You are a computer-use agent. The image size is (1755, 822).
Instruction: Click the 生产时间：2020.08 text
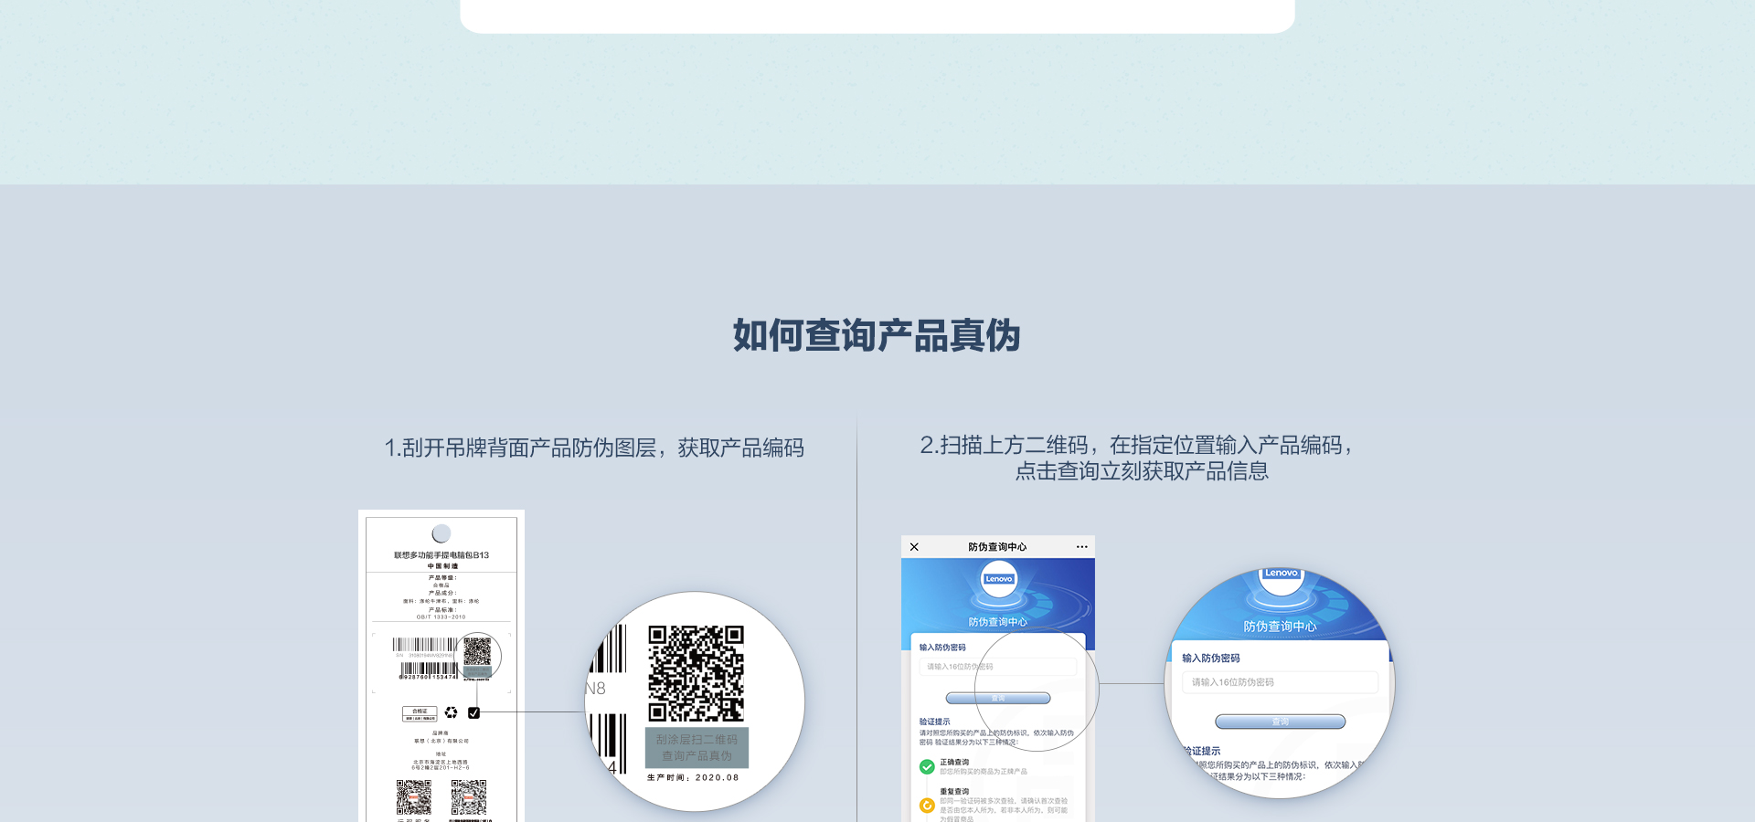pos(693,778)
